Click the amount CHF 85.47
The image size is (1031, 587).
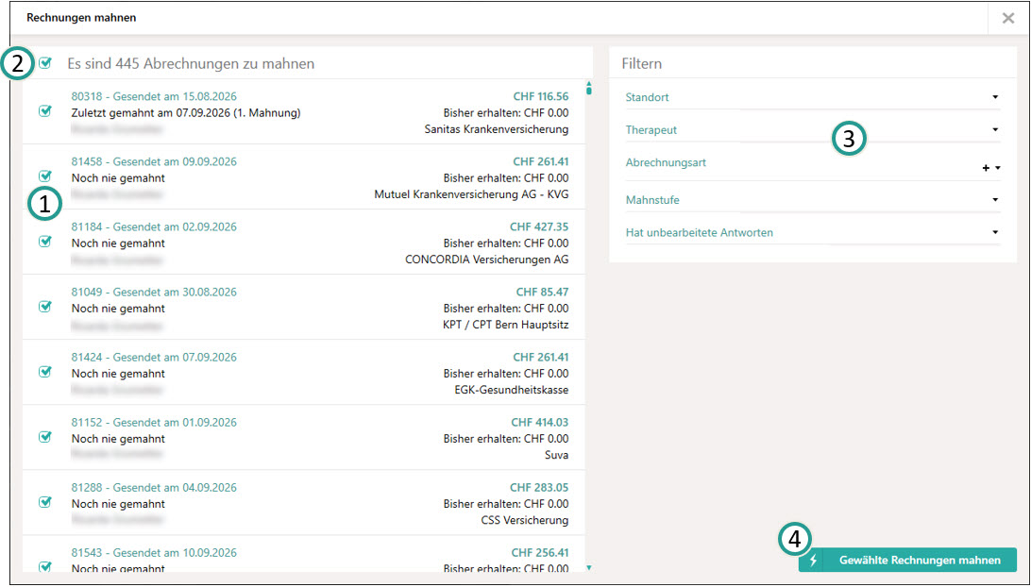pyautogui.click(x=543, y=292)
